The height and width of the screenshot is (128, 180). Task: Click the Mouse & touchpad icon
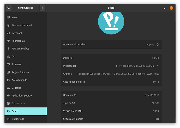pyautogui.click(x=8, y=25)
